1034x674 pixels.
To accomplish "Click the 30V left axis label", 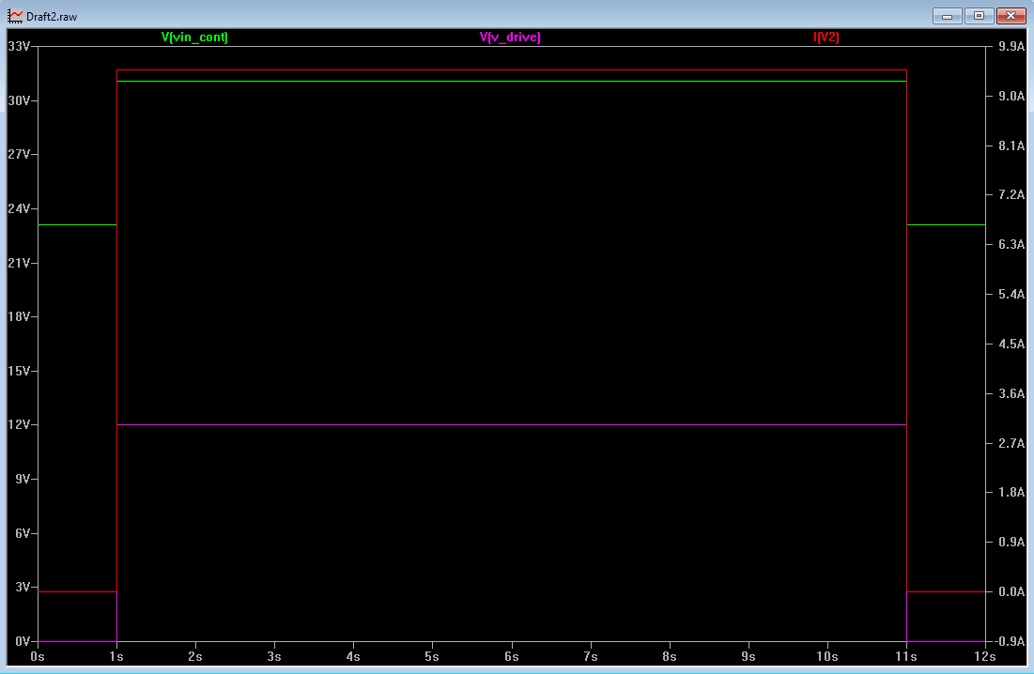I will pos(19,100).
